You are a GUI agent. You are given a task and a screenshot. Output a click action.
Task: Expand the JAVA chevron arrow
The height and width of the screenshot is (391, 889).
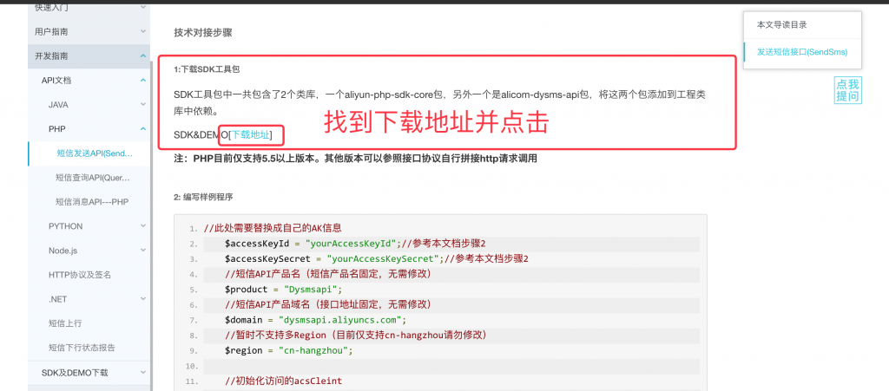tap(143, 105)
